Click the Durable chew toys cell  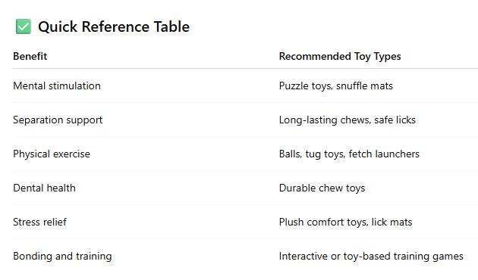point(322,188)
